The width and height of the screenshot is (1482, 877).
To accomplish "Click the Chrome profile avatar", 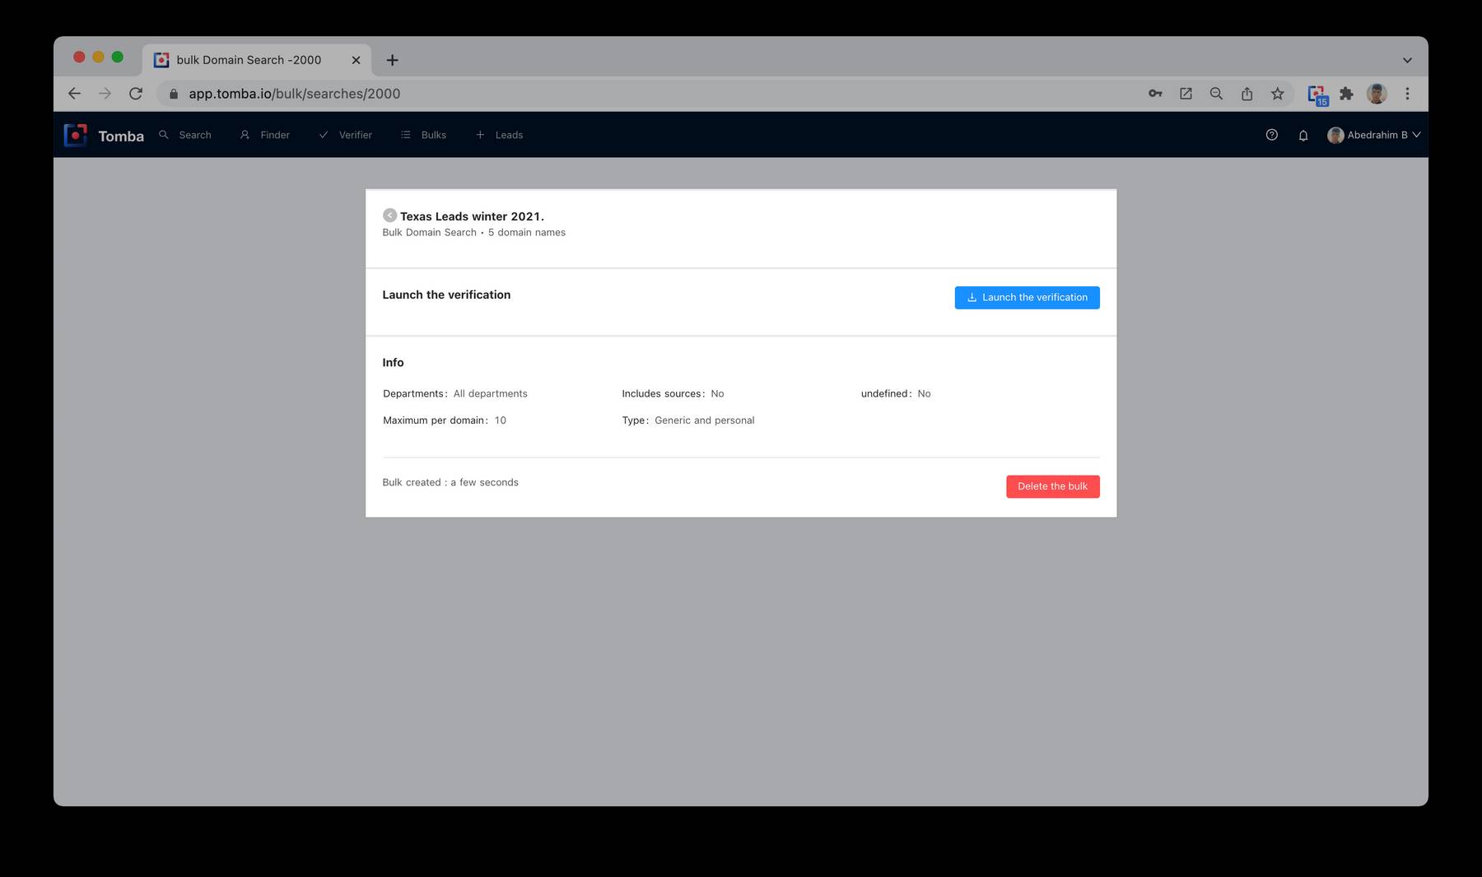I will click(1377, 94).
